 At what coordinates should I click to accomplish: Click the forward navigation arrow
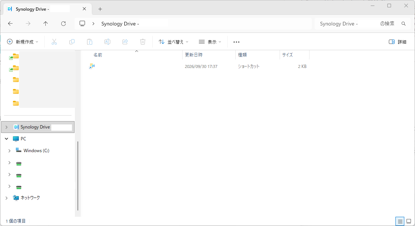click(x=28, y=24)
